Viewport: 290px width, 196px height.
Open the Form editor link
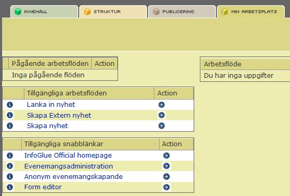point(43,187)
